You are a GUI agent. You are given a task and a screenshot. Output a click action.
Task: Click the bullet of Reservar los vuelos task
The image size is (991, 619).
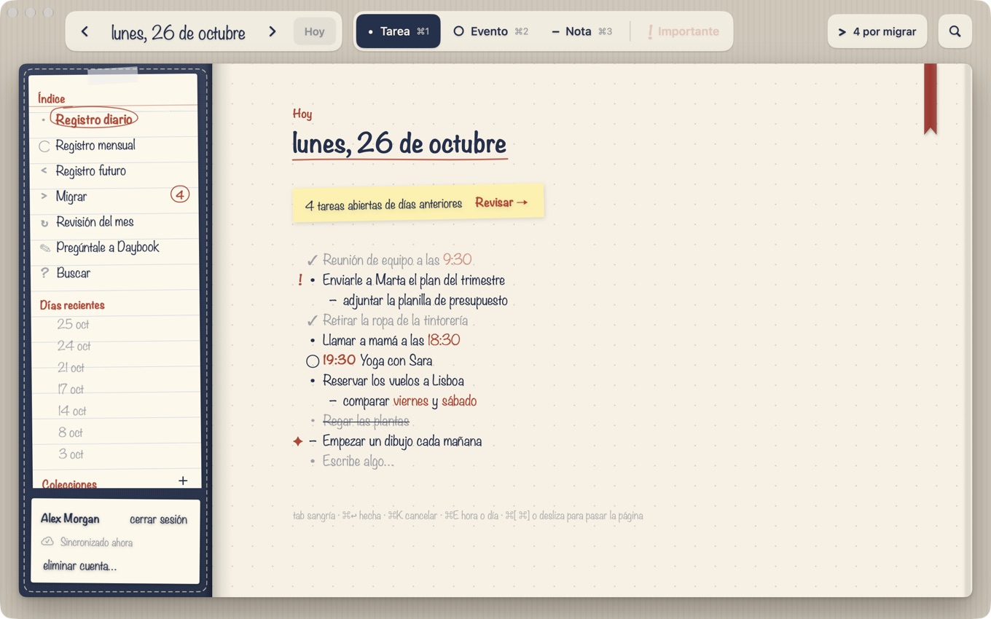313,381
